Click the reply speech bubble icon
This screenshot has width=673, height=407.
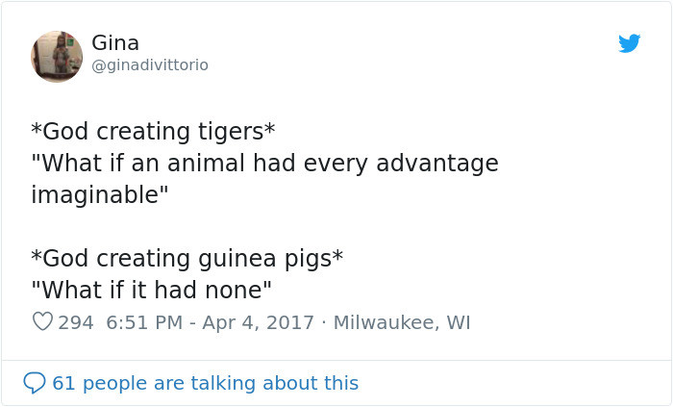[x=34, y=383]
